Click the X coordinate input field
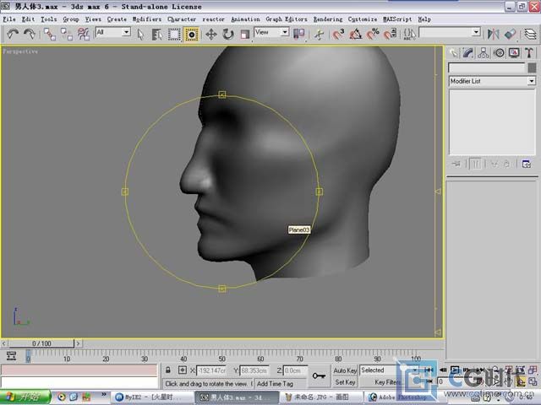Viewport: 541px width, 405px height. [211, 370]
